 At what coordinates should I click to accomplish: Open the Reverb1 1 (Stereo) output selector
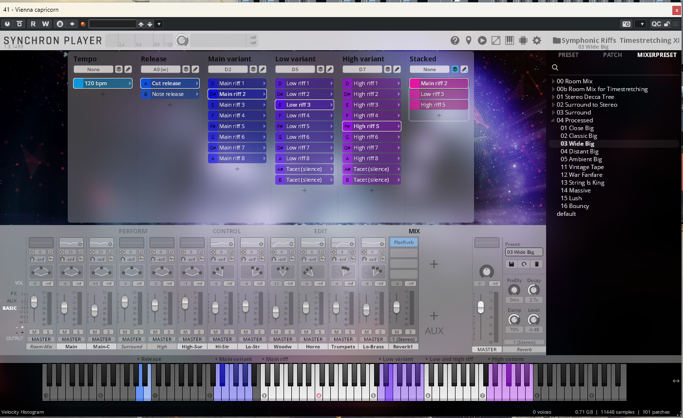click(403, 339)
